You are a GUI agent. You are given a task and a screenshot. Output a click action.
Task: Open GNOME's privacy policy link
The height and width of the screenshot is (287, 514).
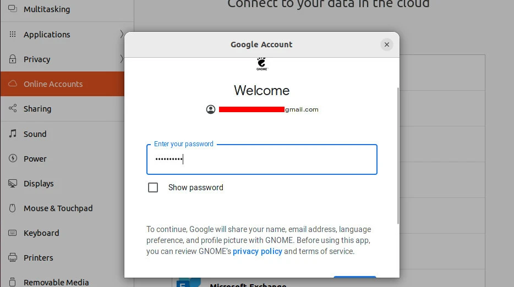point(257,251)
